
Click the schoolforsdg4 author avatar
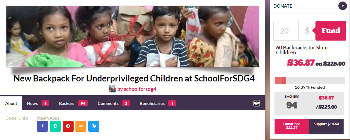pos(112,89)
